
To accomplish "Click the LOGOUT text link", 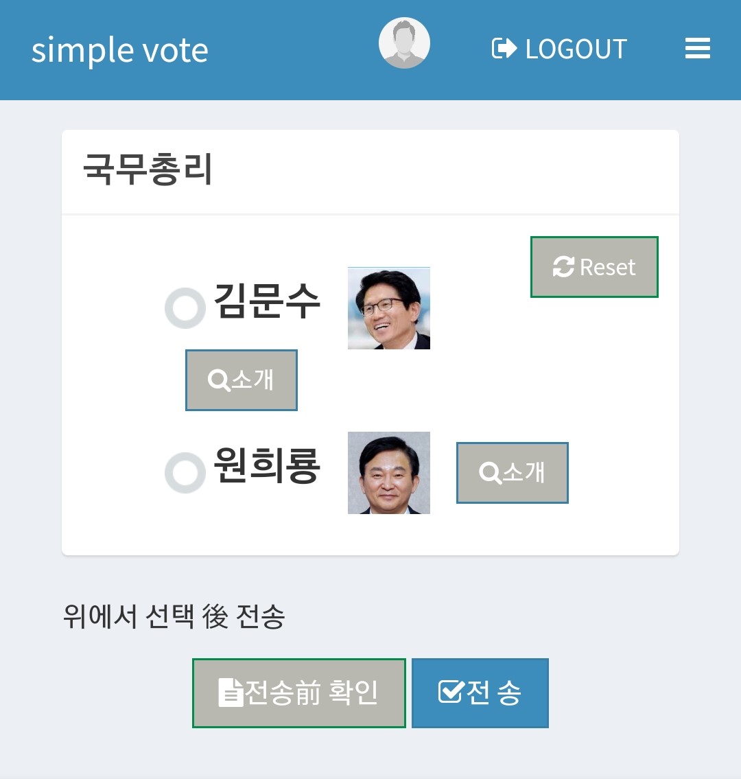I will 576,49.
